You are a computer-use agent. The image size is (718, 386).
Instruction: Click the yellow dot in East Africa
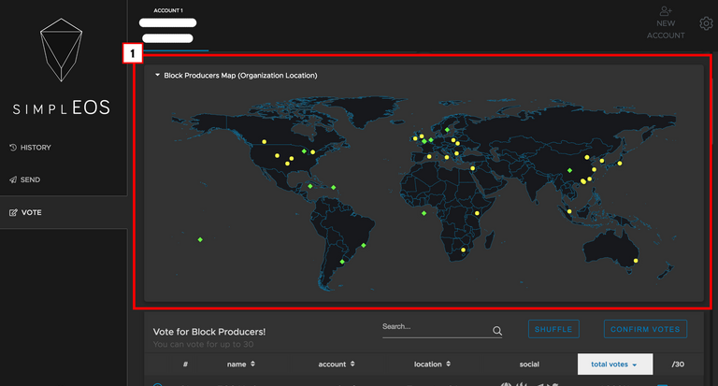click(x=477, y=213)
